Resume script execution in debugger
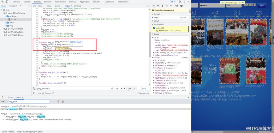274x133 pixels. (154, 6)
